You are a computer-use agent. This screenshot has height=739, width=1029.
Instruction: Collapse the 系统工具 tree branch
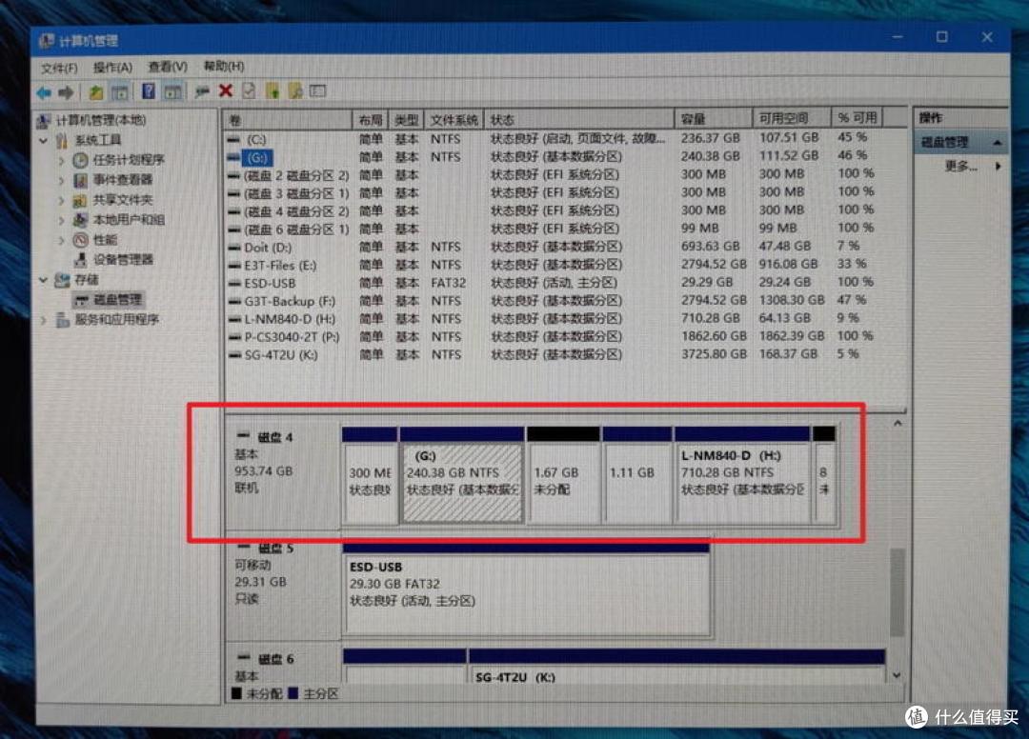click(x=44, y=140)
